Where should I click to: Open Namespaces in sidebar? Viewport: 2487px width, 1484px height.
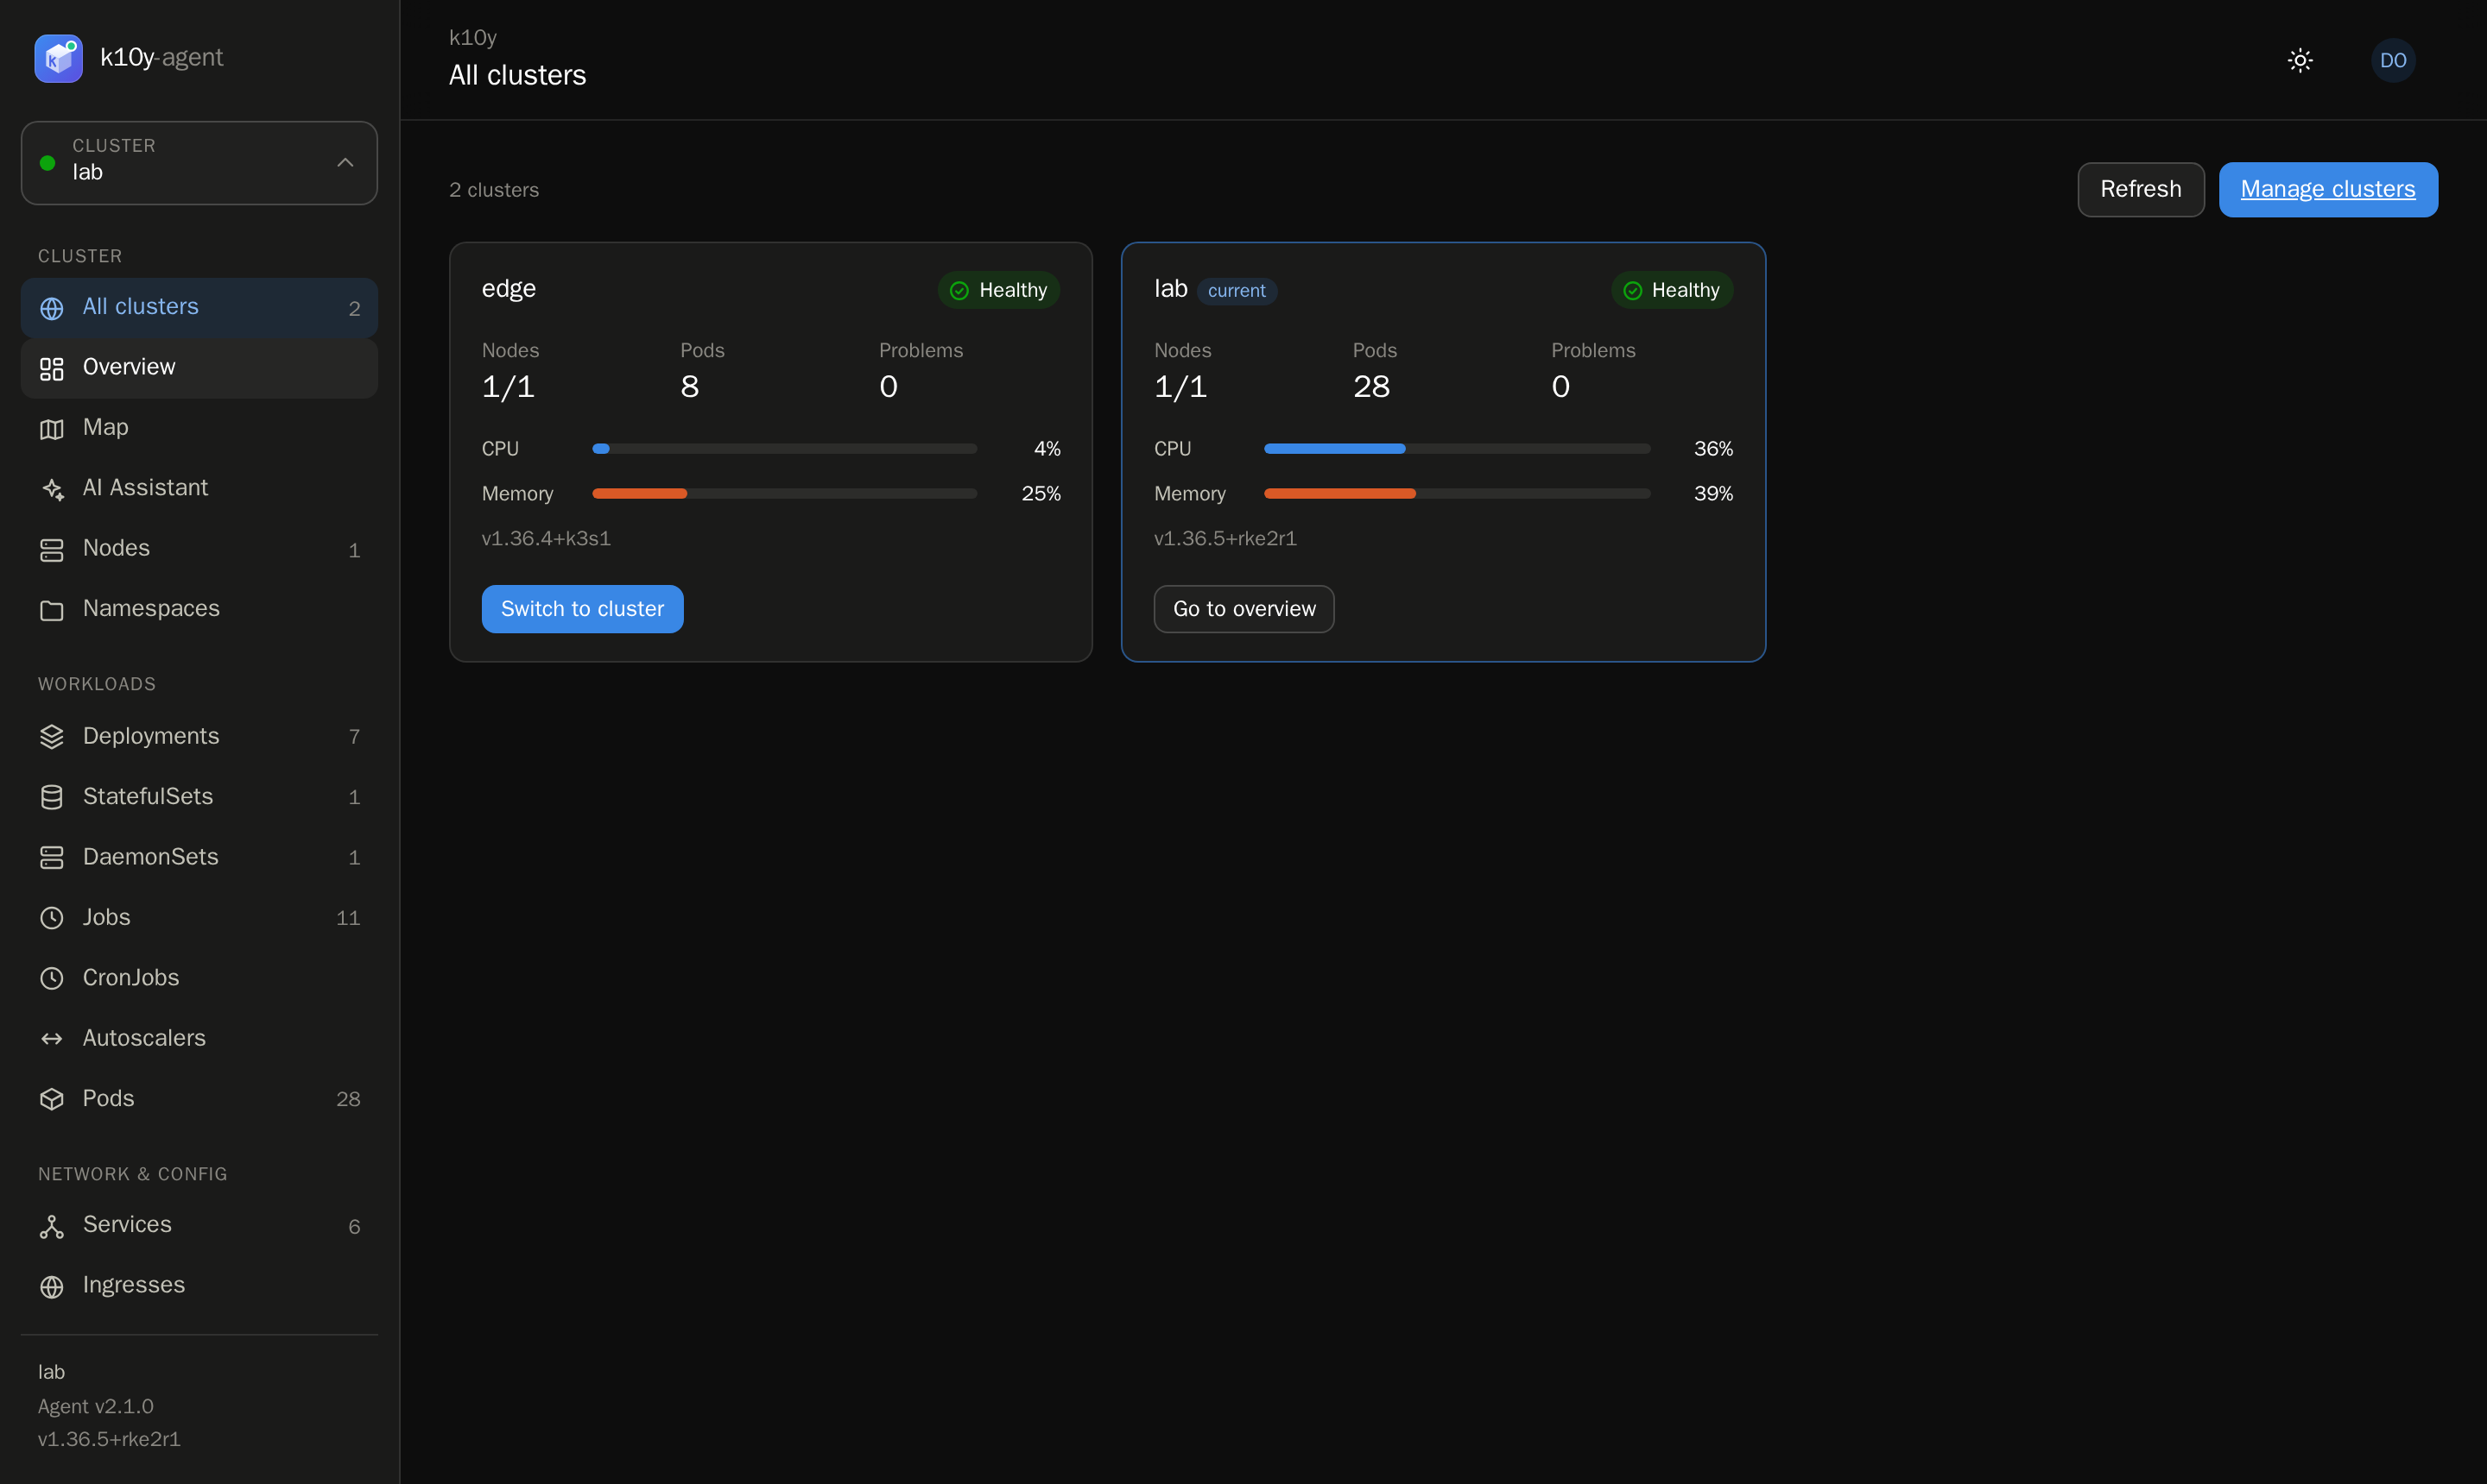coord(199,609)
